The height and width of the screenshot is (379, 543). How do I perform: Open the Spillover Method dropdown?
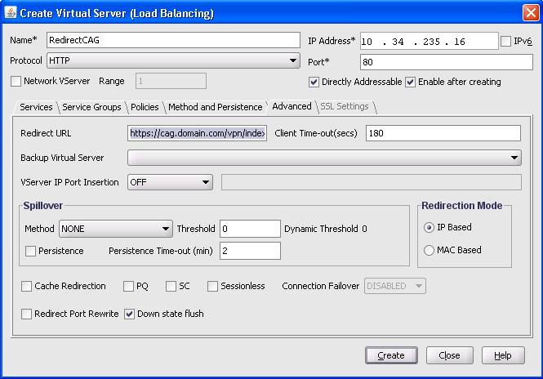pos(166,230)
